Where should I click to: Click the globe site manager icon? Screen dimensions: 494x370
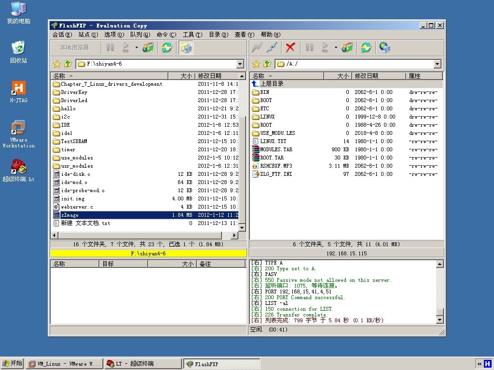384,48
